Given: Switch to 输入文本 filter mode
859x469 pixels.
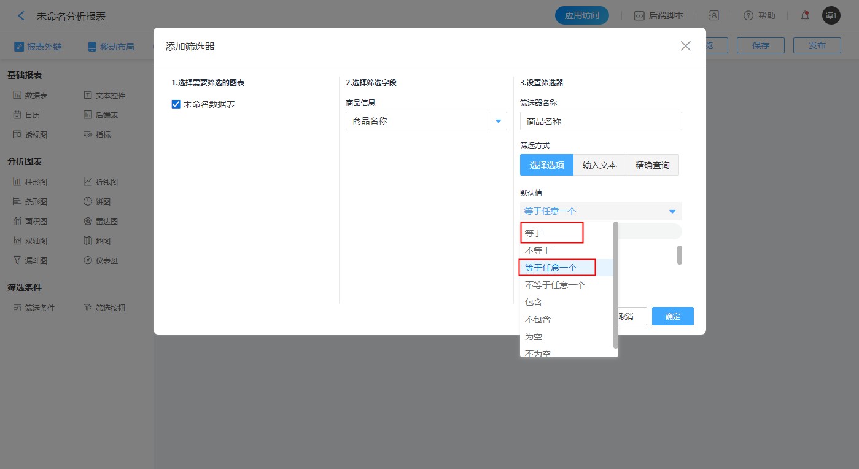Looking at the screenshot, I should pos(599,165).
